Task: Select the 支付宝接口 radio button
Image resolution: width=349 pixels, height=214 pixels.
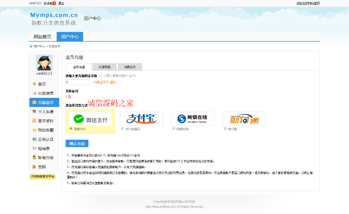Action: 123,128
